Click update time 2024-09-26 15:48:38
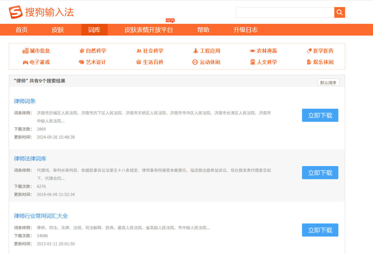 click(56, 137)
